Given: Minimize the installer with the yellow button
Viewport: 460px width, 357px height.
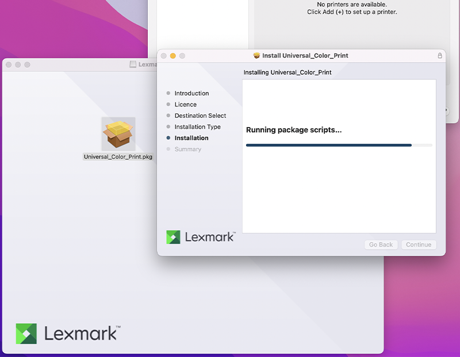Looking at the screenshot, I should pos(173,56).
